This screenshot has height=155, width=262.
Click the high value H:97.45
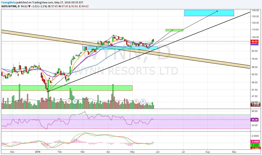coord(63,6)
